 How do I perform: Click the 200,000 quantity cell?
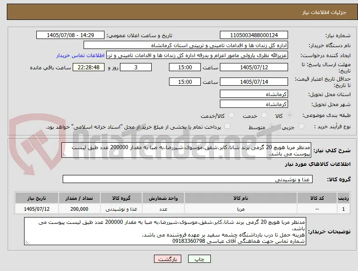pyautogui.click(x=79, y=209)
